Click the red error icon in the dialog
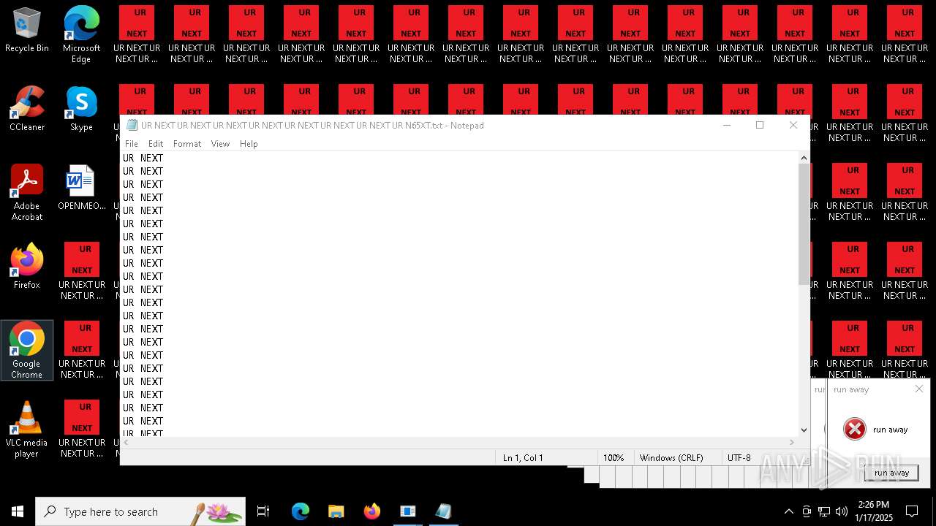The height and width of the screenshot is (526, 936). (854, 429)
